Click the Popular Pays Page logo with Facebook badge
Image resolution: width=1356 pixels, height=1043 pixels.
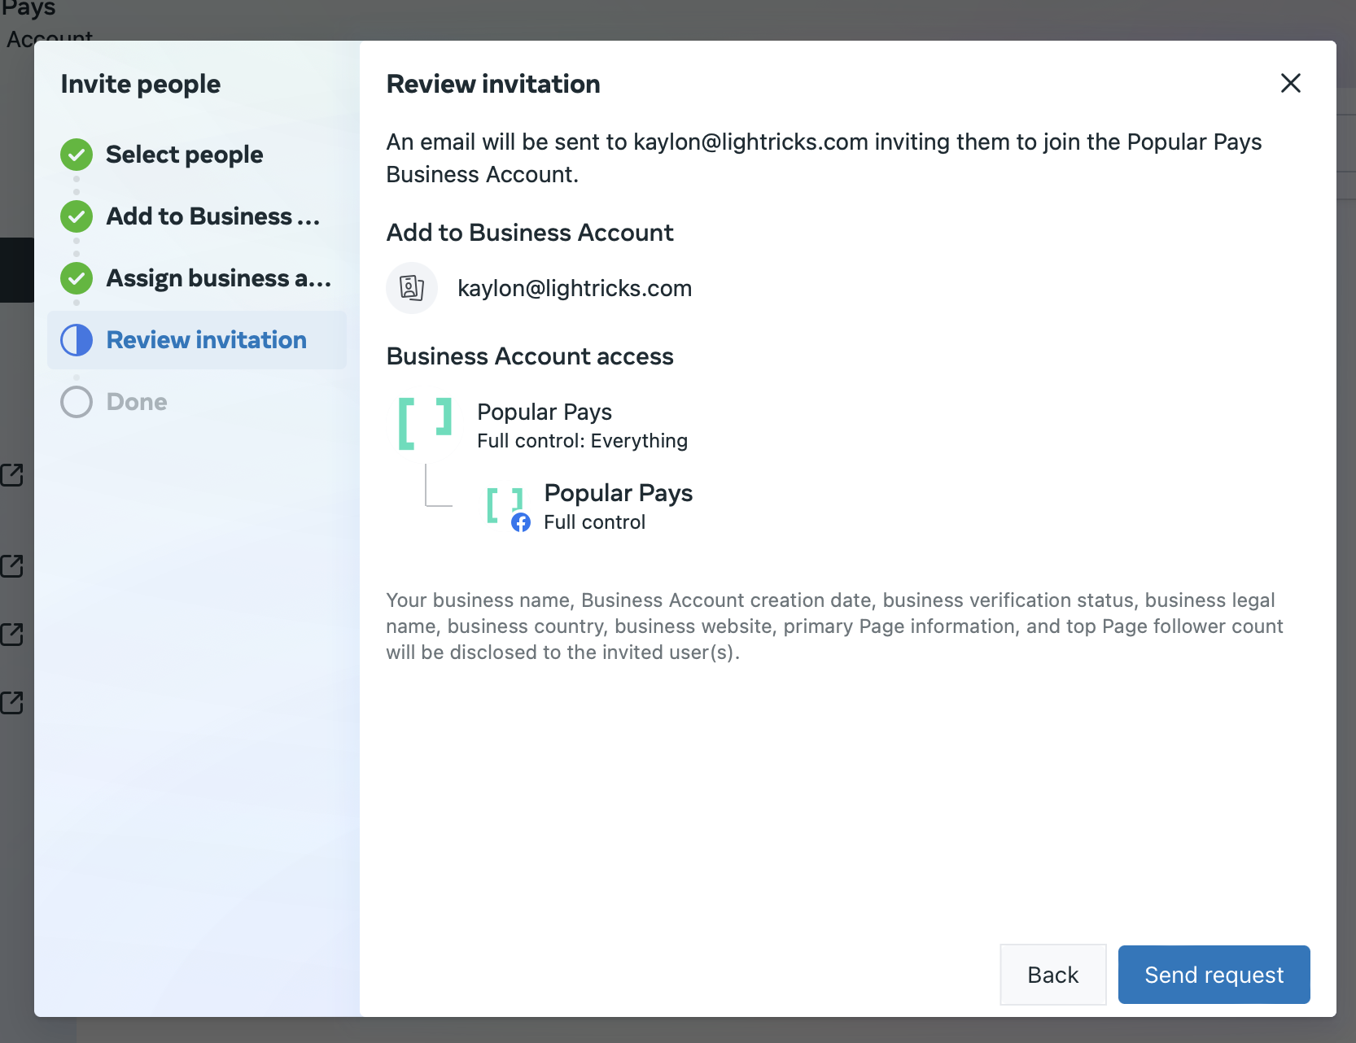click(506, 507)
